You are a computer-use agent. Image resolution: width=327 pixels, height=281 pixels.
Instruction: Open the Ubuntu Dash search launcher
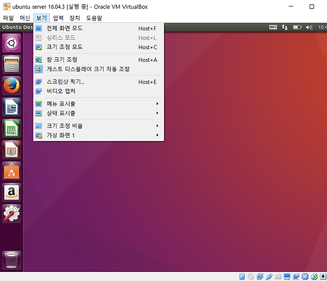click(x=11, y=43)
